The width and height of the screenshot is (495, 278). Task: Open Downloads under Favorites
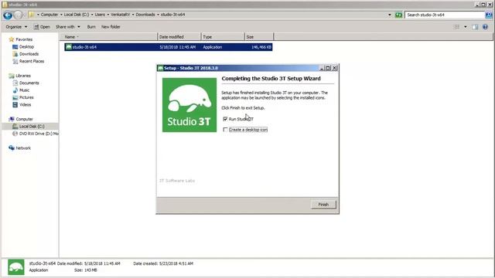coord(29,54)
